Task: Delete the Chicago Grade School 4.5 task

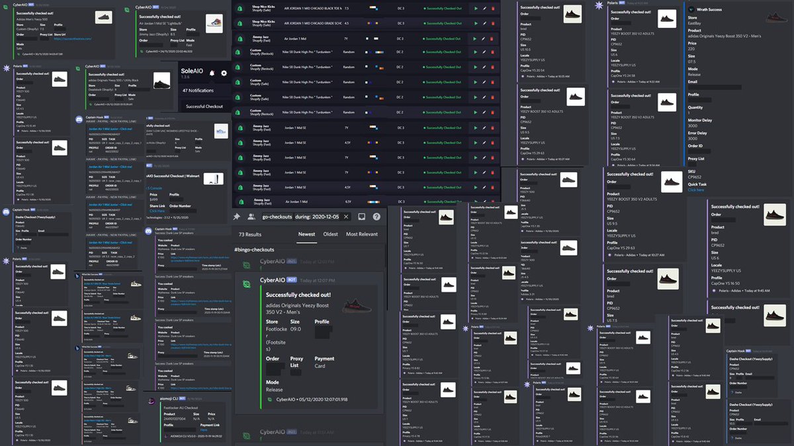Action: (x=492, y=22)
